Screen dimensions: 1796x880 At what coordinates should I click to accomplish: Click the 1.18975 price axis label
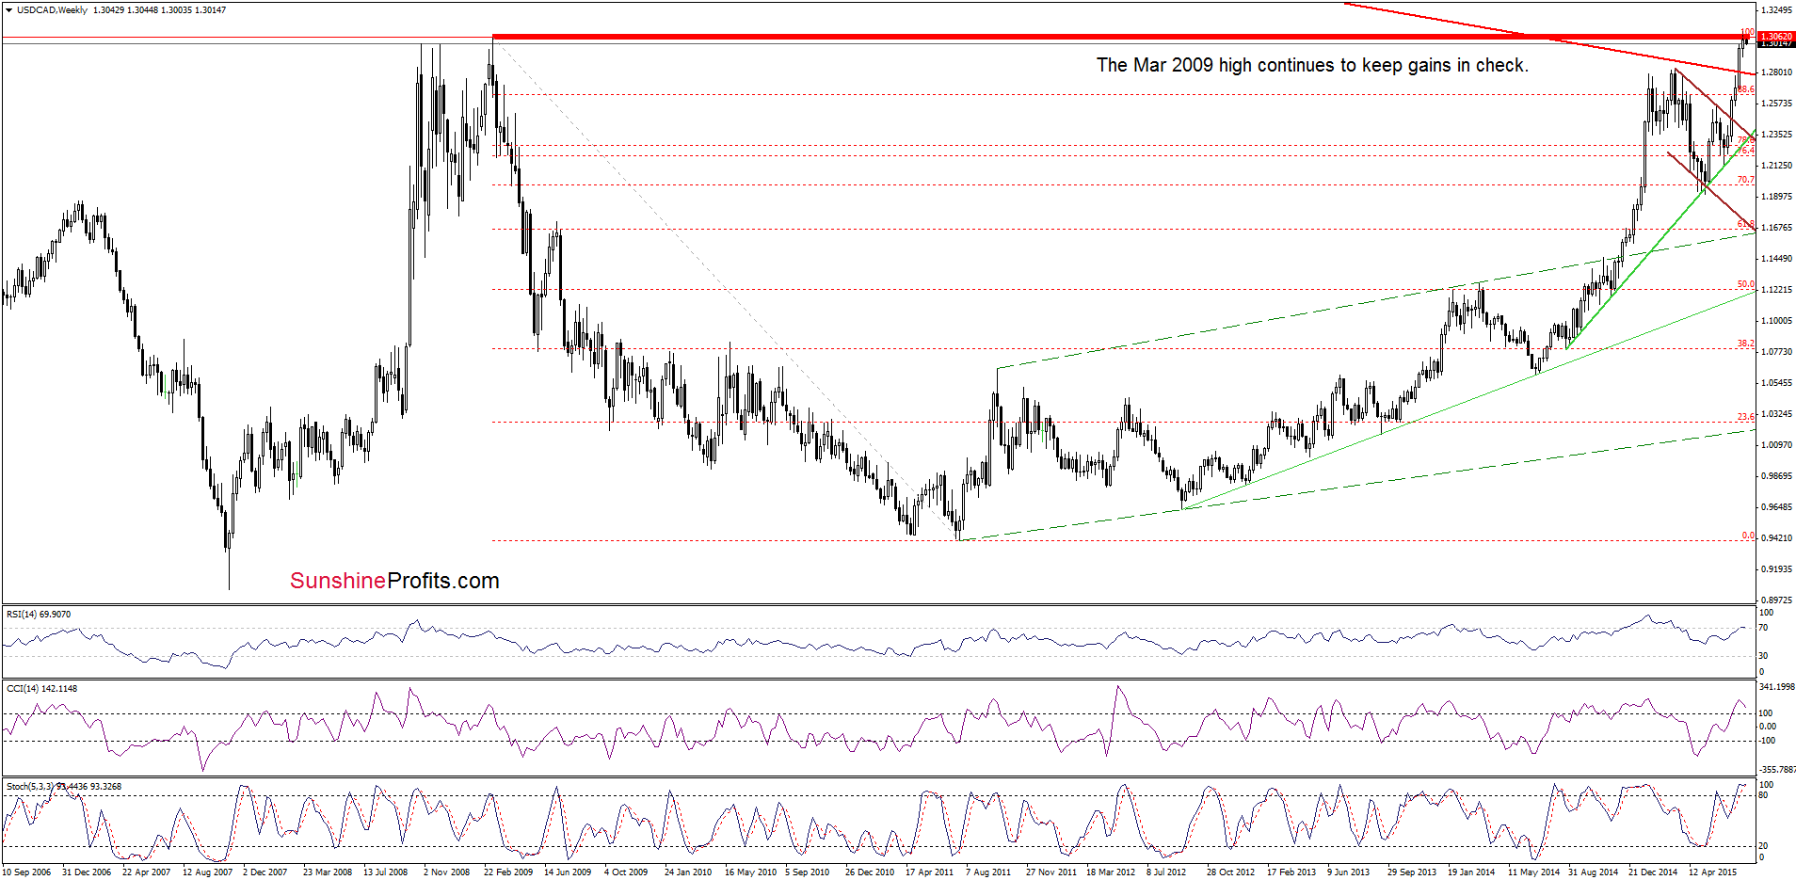point(1776,197)
